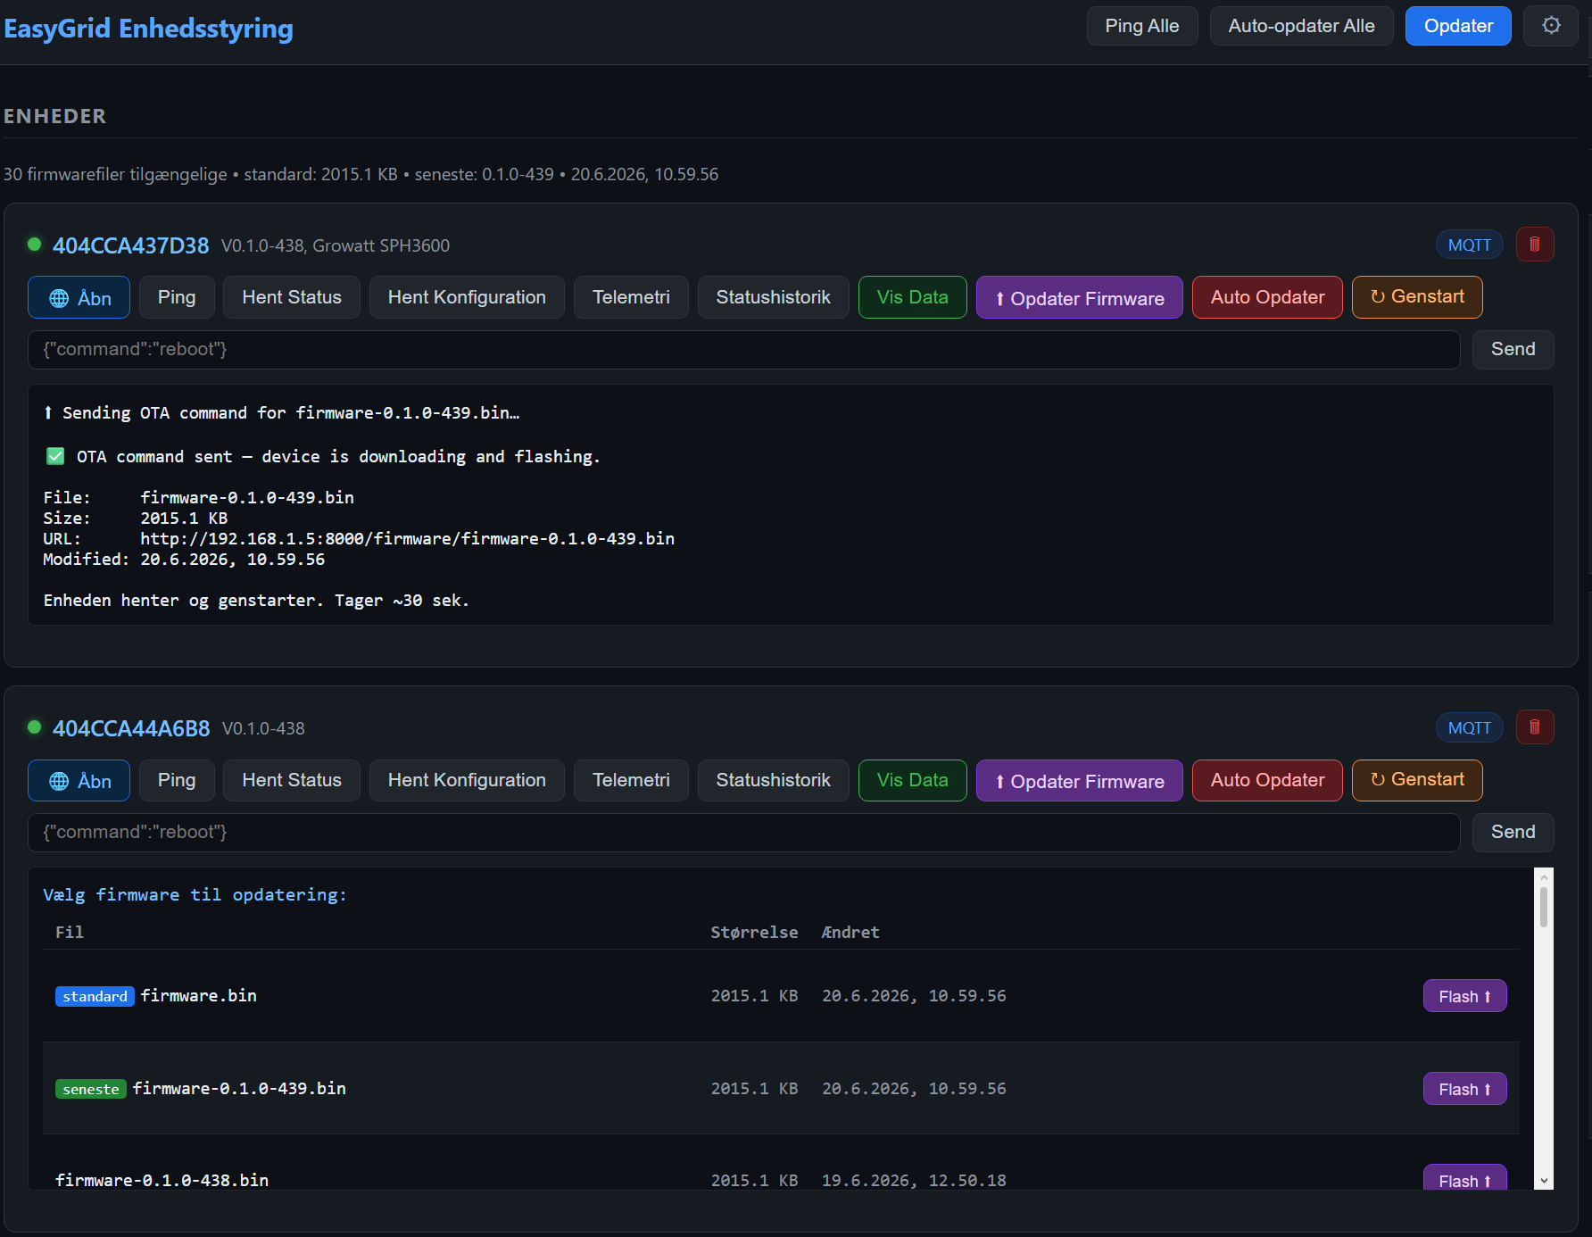Click the Fil column header
Image resolution: width=1592 pixels, height=1237 pixels.
[70, 933]
